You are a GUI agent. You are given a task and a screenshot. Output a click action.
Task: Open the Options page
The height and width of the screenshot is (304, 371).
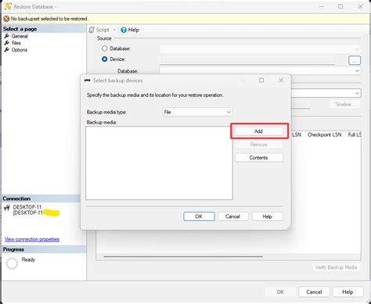tap(20, 50)
